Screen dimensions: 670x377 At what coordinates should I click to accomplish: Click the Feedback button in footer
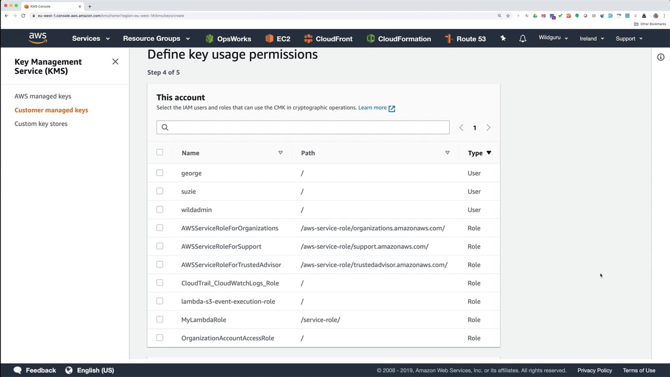tap(35, 370)
